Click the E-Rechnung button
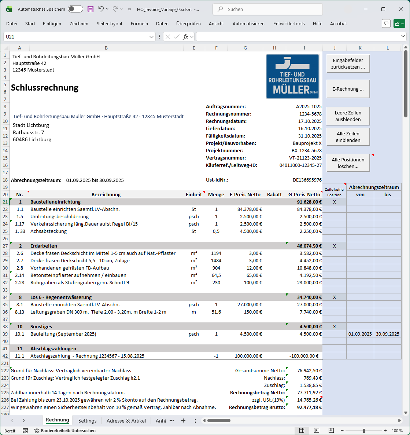The image size is (410, 435). pyautogui.click(x=348, y=89)
